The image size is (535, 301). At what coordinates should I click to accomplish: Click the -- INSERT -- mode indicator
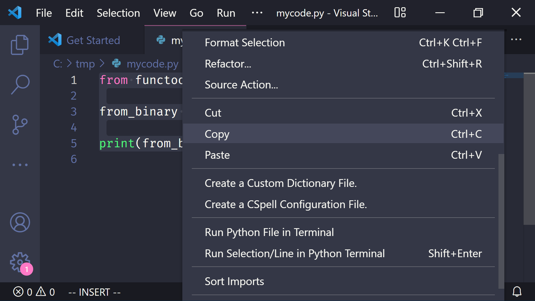pyautogui.click(x=95, y=292)
